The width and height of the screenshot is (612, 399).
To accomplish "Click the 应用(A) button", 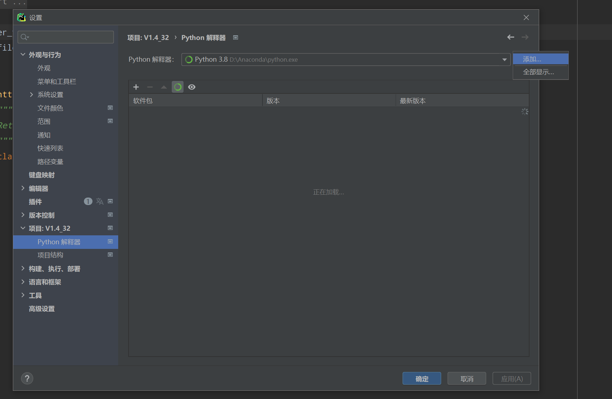I will pyautogui.click(x=512, y=379).
